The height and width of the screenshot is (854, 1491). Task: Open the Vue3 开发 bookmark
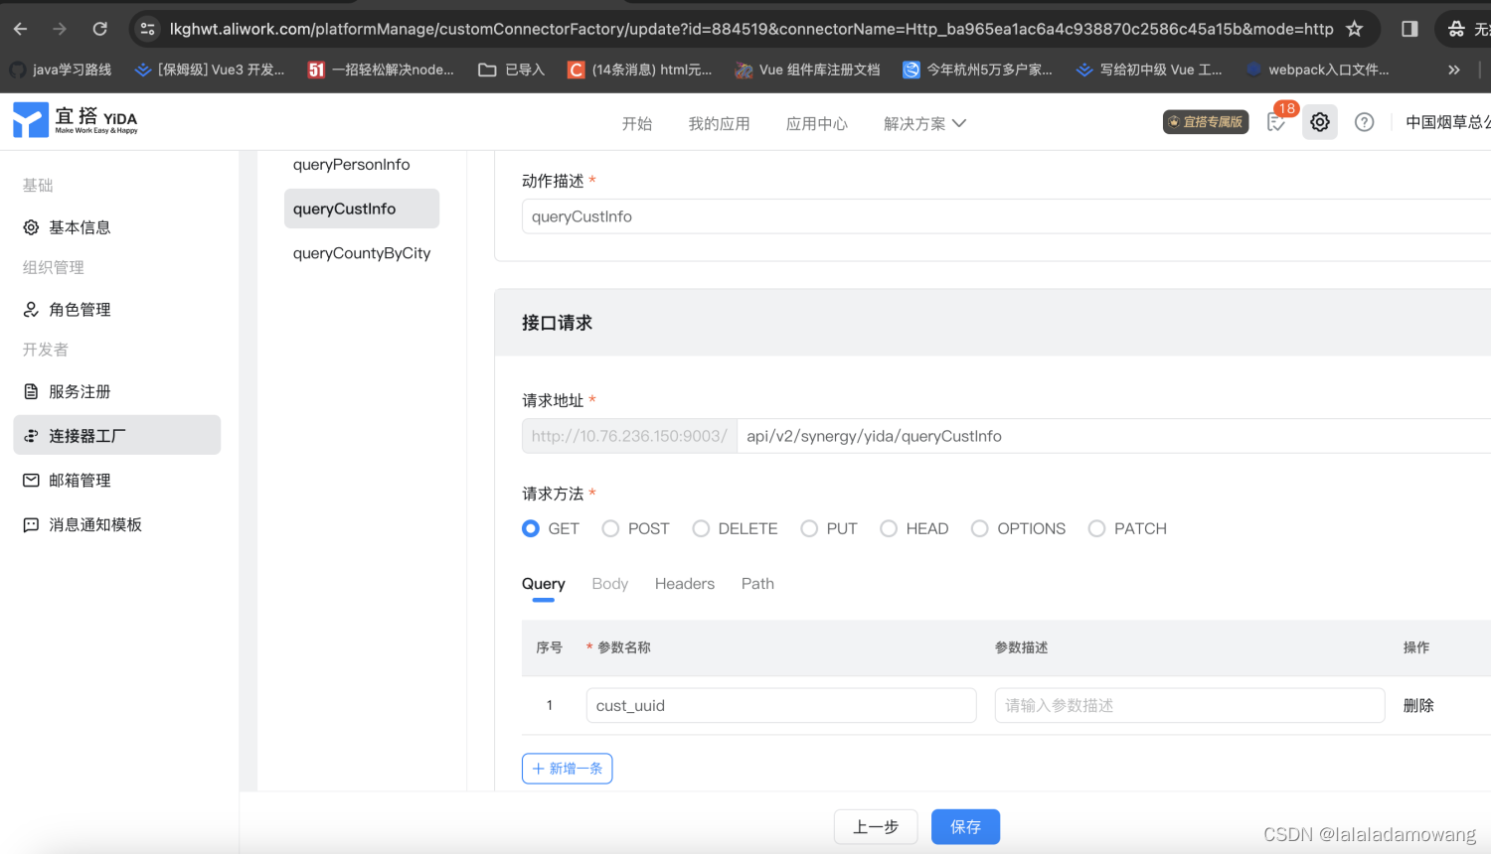tap(210, 70)
